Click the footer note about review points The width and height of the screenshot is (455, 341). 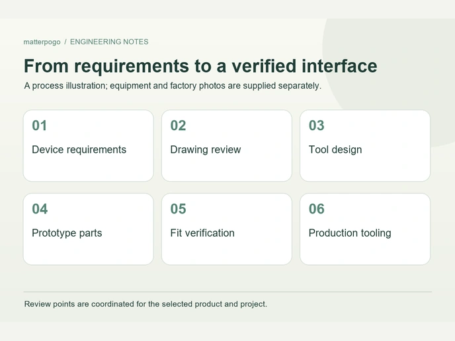click(x=145, y=304)
